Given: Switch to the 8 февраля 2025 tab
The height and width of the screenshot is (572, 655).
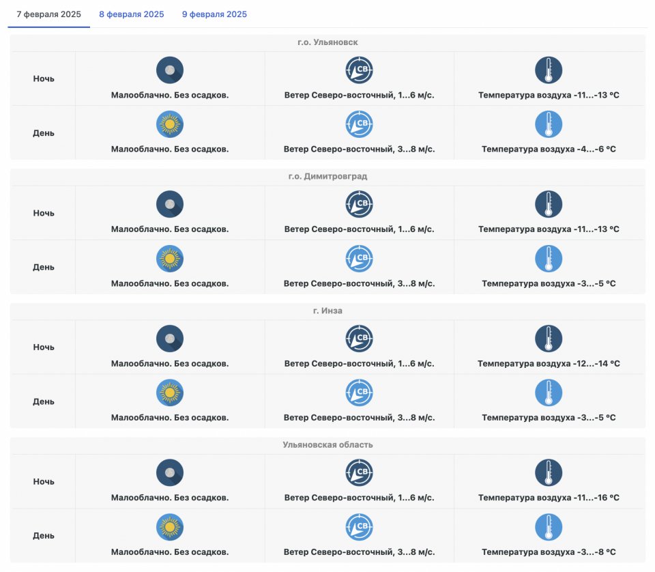Looking at the screenshot, I should [131, 14].
